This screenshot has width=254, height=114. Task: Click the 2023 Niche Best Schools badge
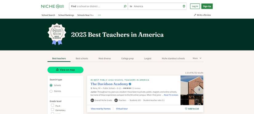[57, 34]
